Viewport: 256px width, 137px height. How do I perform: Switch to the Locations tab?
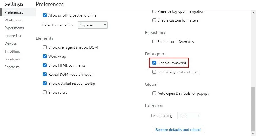pos(12,59)
